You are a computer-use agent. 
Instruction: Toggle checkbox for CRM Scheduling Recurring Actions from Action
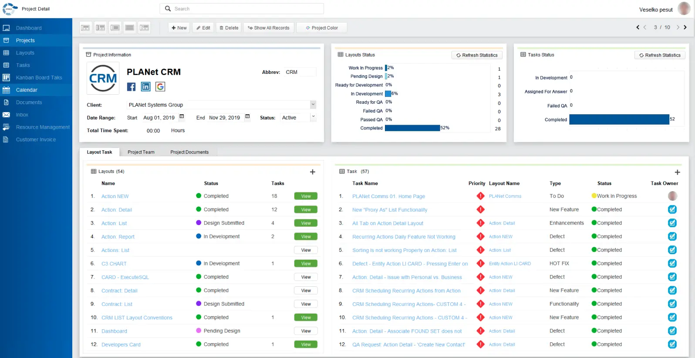point(672,290)
